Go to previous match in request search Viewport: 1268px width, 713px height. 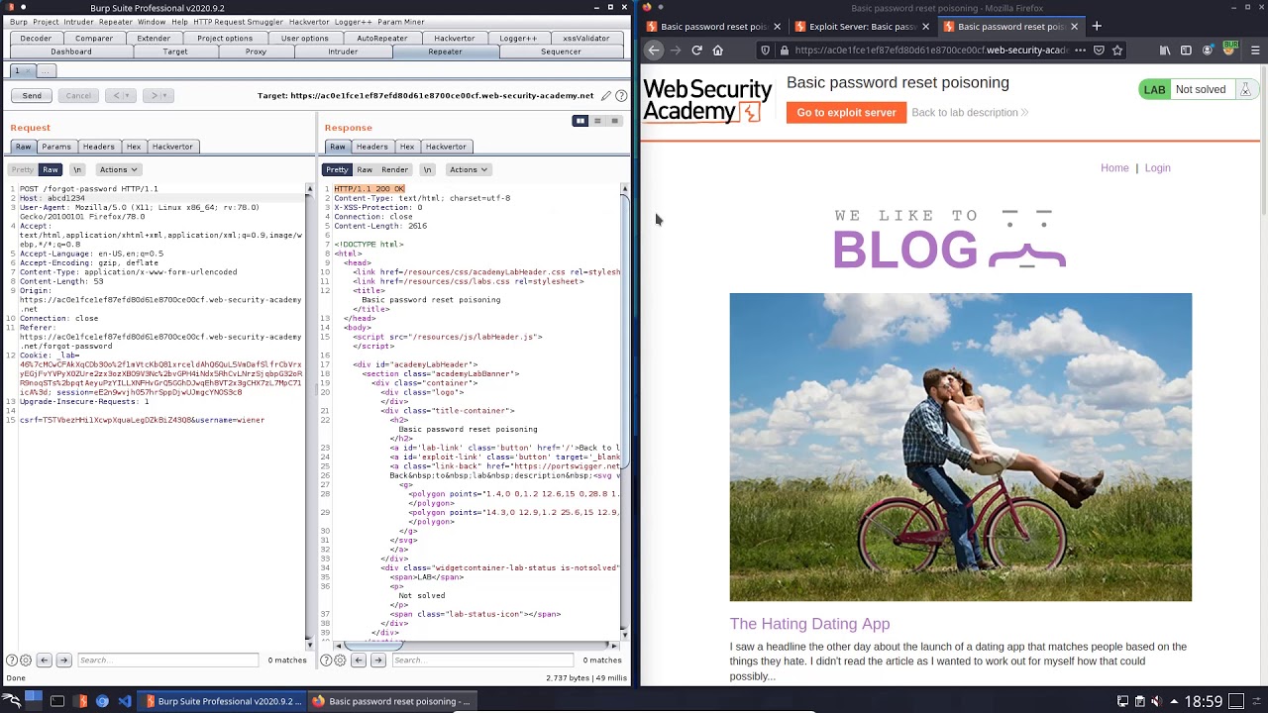[44, 661]
